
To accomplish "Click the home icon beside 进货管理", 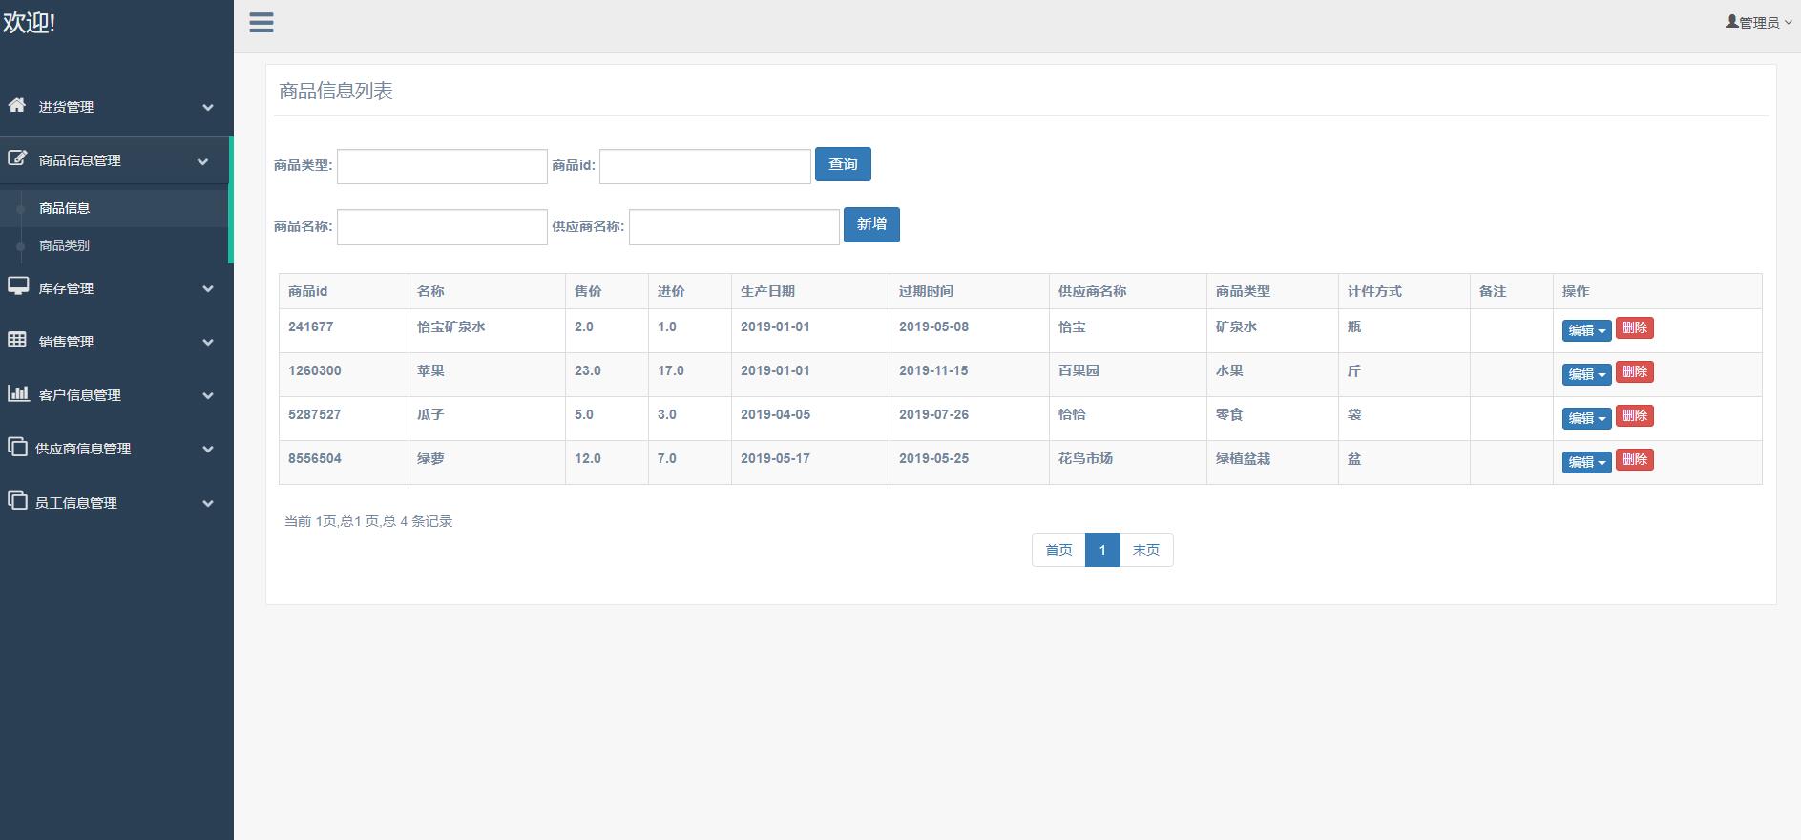I will click(17, 105).
